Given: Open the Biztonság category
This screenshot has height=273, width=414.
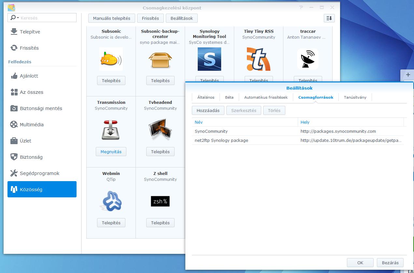Looking at the screenshot, I should click(x=42, y=157).
